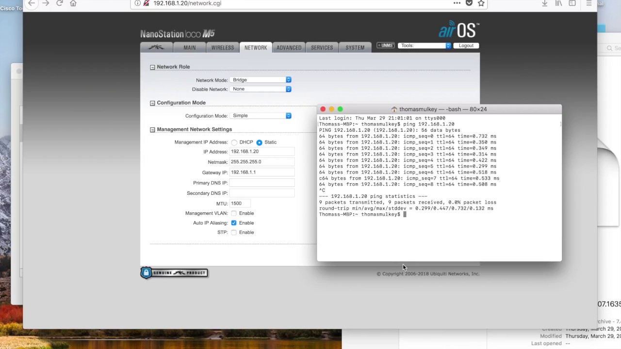Click the round-trip min/avg/max terminal line

pyautogui.click(x=406, y=208)
